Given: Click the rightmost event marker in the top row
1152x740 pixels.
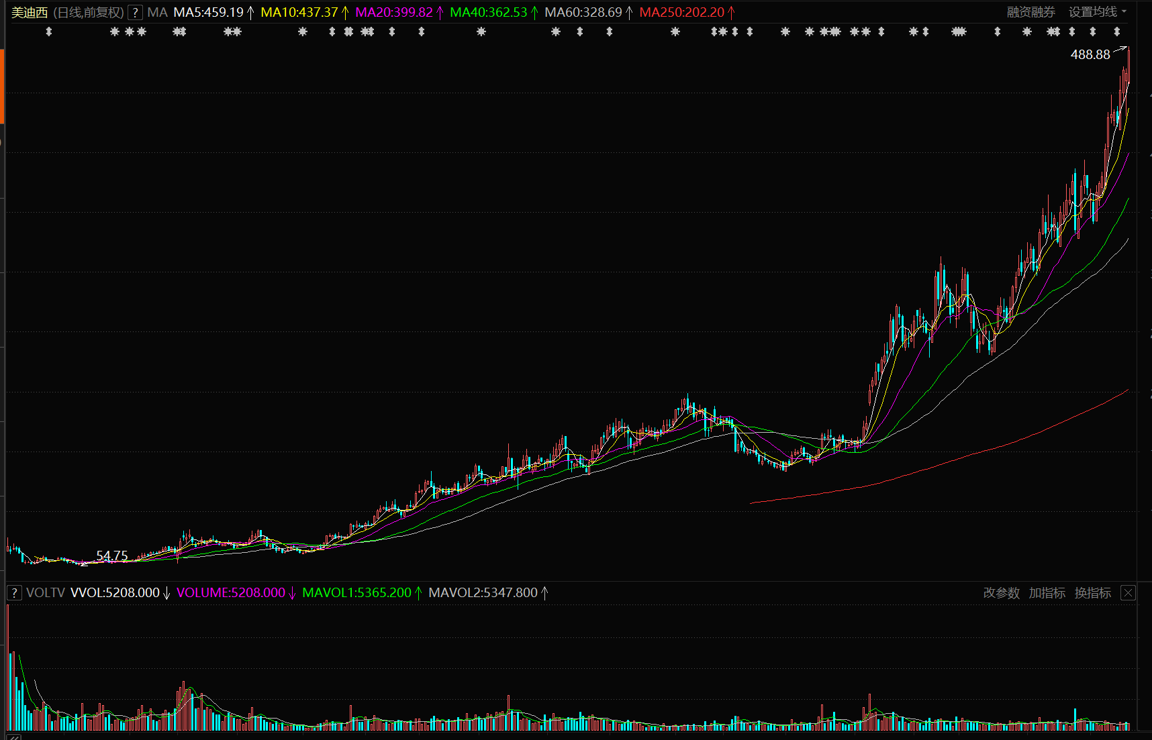Looking at the screenshot, I should click(x=1116, y=32).
